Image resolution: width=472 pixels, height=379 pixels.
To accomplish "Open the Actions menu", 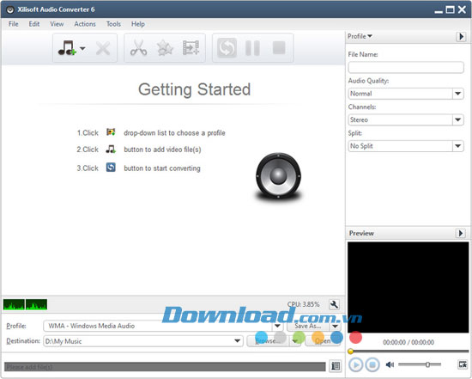I will tap(85, 24).
